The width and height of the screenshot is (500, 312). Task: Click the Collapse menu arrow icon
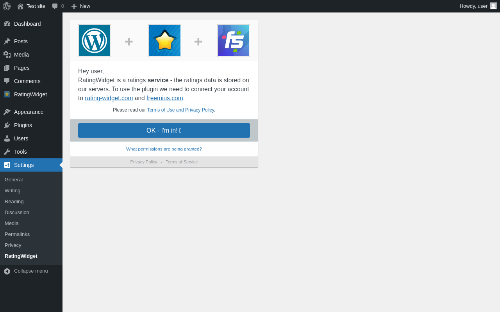(7, 271)
